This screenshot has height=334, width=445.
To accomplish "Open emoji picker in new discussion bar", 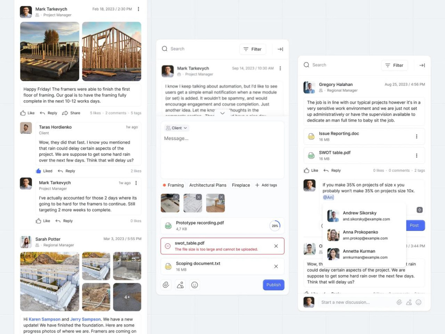I will pyautogui.click(x=419, y=302).
